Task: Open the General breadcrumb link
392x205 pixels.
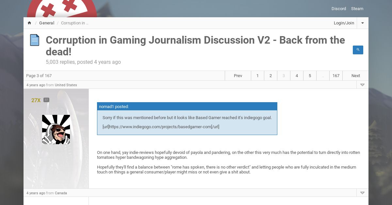Action: 47,23
